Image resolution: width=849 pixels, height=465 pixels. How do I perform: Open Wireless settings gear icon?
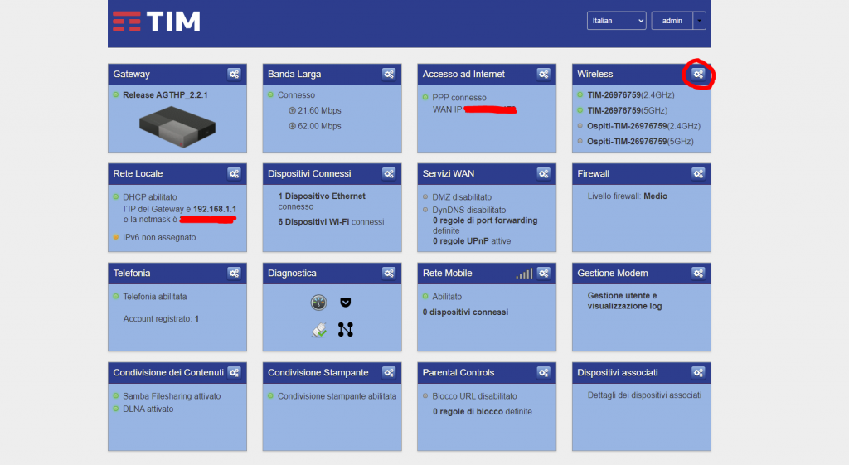pos(699,75)
